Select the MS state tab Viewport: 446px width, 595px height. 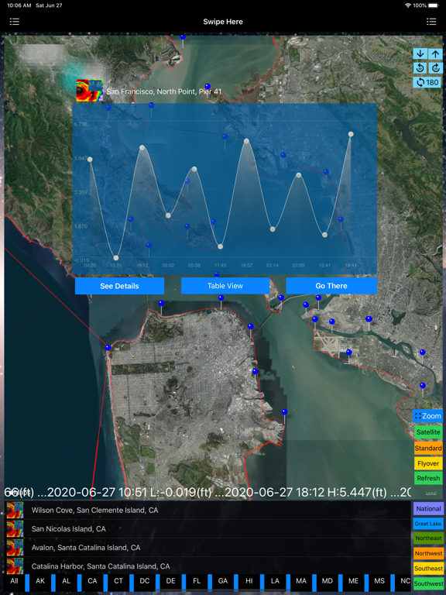point(379,581)
